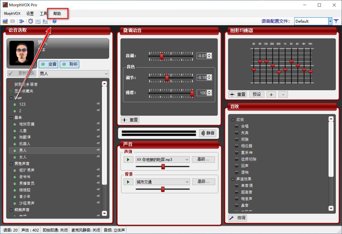The width and height of the screenshot is (342, 234).
Task: Play the 城市交通 background sound
Action: point(128,182)
